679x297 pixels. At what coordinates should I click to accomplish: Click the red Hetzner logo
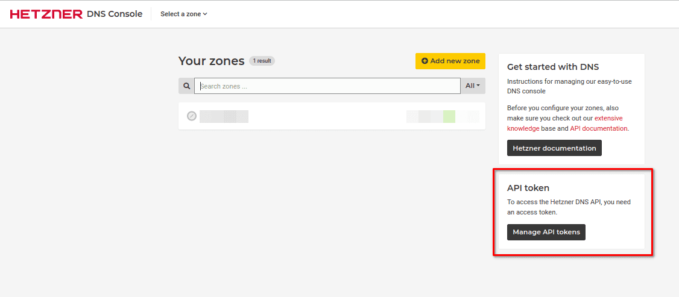coord(46,14)
